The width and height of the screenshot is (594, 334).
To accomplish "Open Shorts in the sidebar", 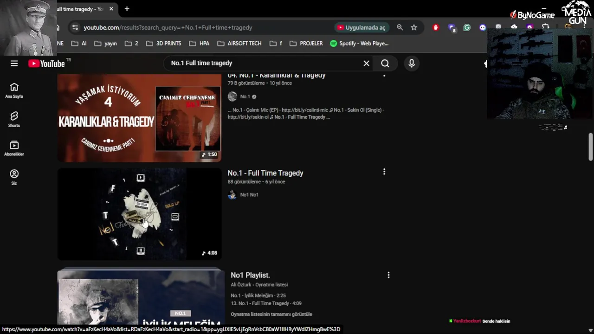I will point(14,119).
